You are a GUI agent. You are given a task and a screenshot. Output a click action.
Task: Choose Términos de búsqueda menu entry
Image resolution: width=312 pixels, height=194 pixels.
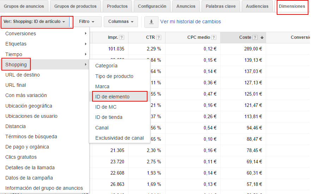(31, 137)
